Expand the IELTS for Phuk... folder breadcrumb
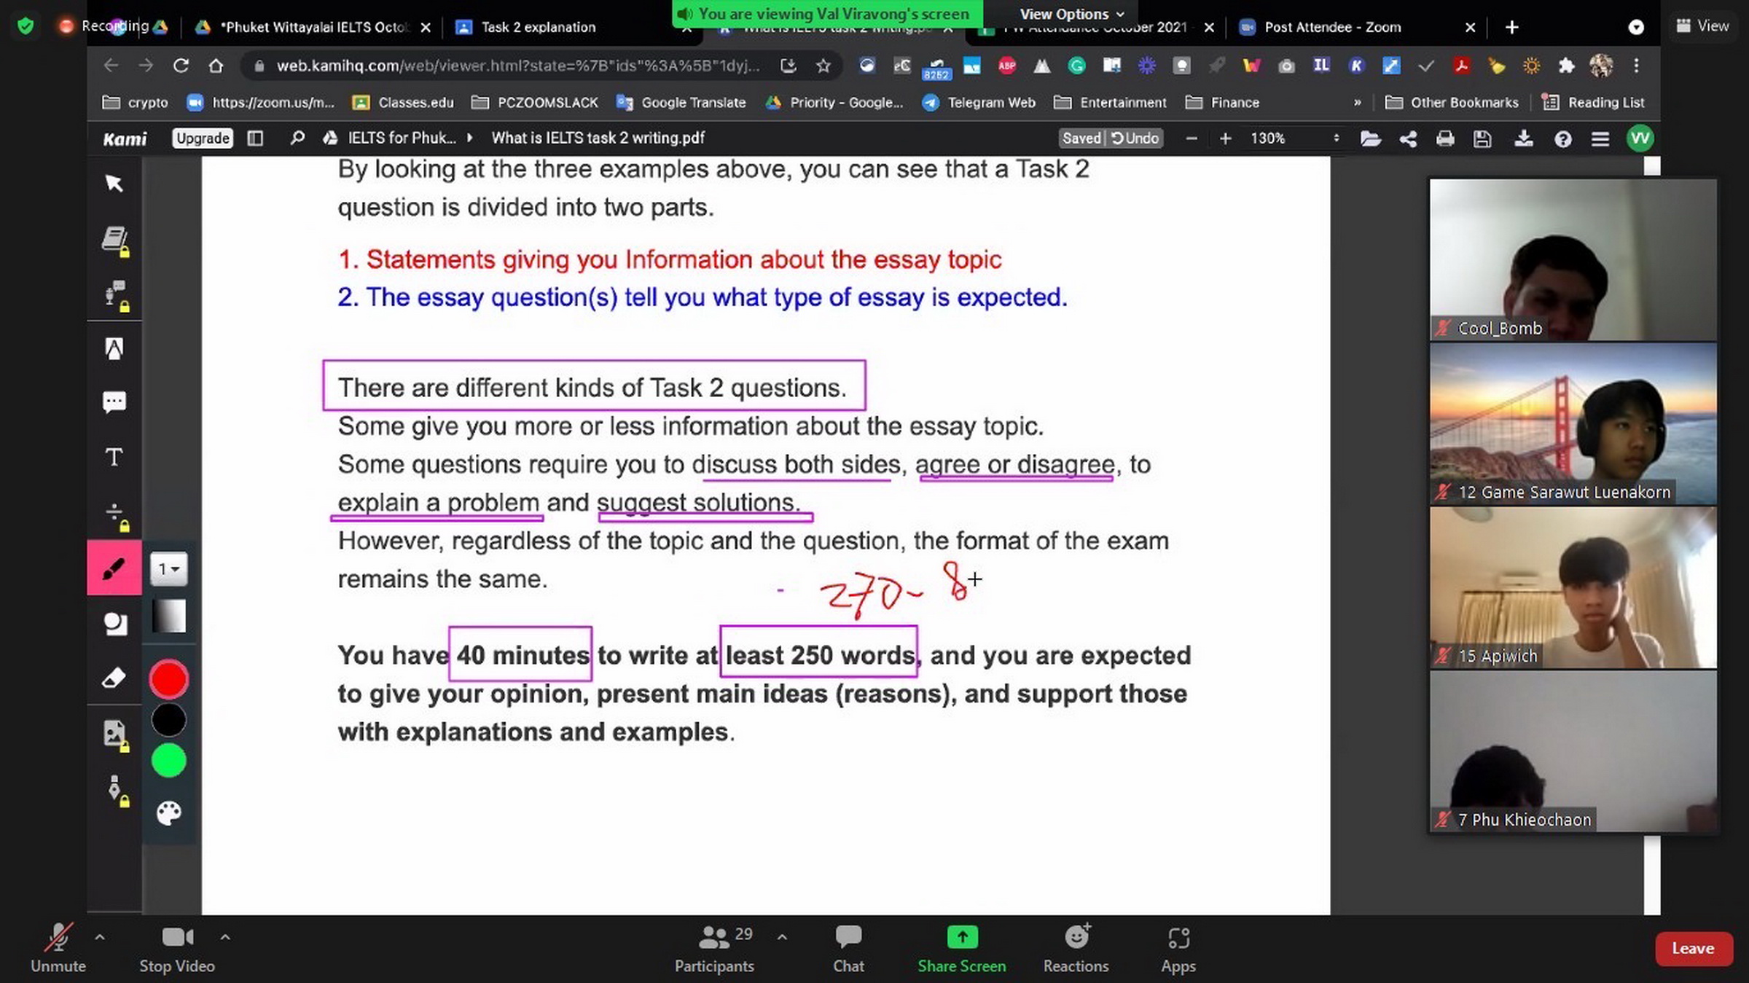 [x=470, y=138]
